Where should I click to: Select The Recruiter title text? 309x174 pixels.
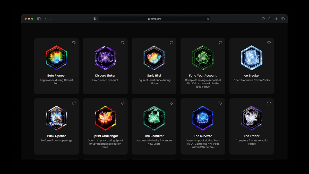click(154, 136)
